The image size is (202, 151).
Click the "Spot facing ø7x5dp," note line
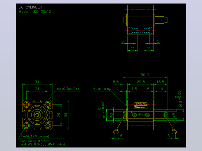[x=35, y=141]
